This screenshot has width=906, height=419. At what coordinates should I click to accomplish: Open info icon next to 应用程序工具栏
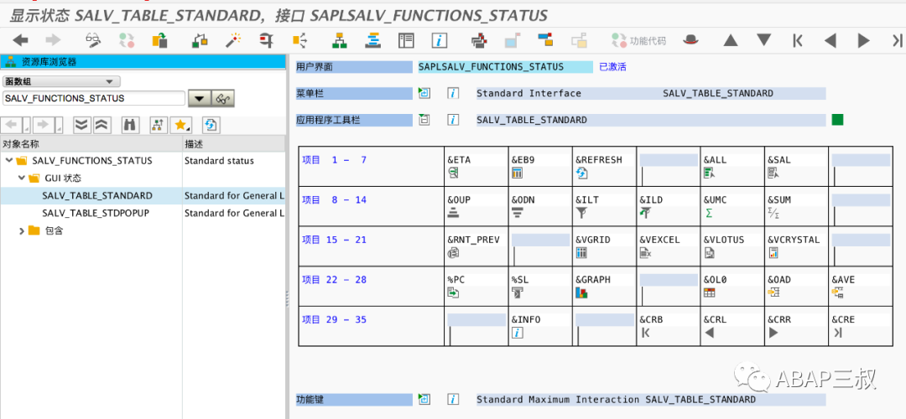tap(454, 120)
